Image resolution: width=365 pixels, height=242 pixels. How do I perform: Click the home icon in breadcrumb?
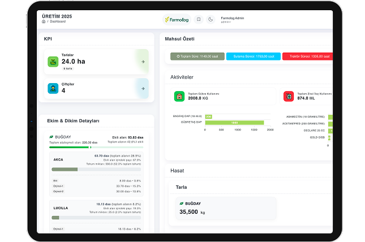click(44, 21)
